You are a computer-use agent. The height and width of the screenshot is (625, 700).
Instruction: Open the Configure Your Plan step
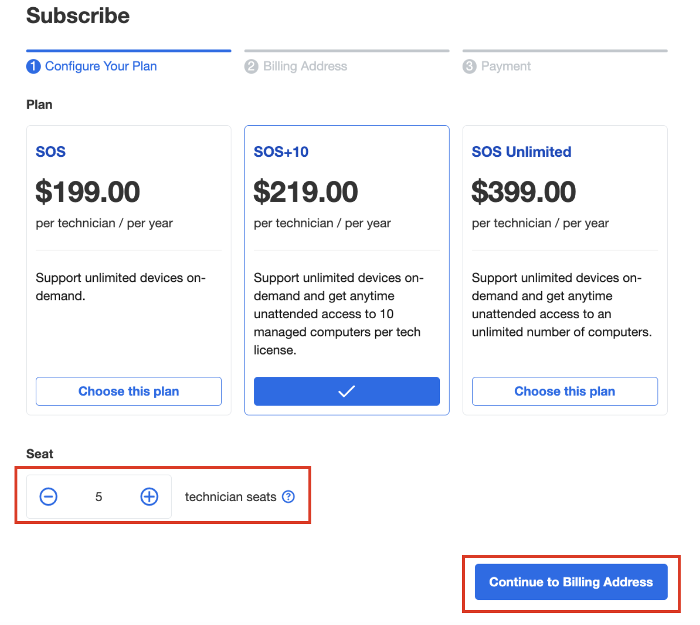click(x=101, y=66)
